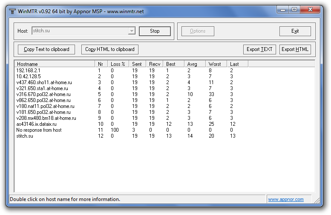Copy HTML to clipboard
Image resolution: width=331 pixels, height=215 pixels.
109,49
